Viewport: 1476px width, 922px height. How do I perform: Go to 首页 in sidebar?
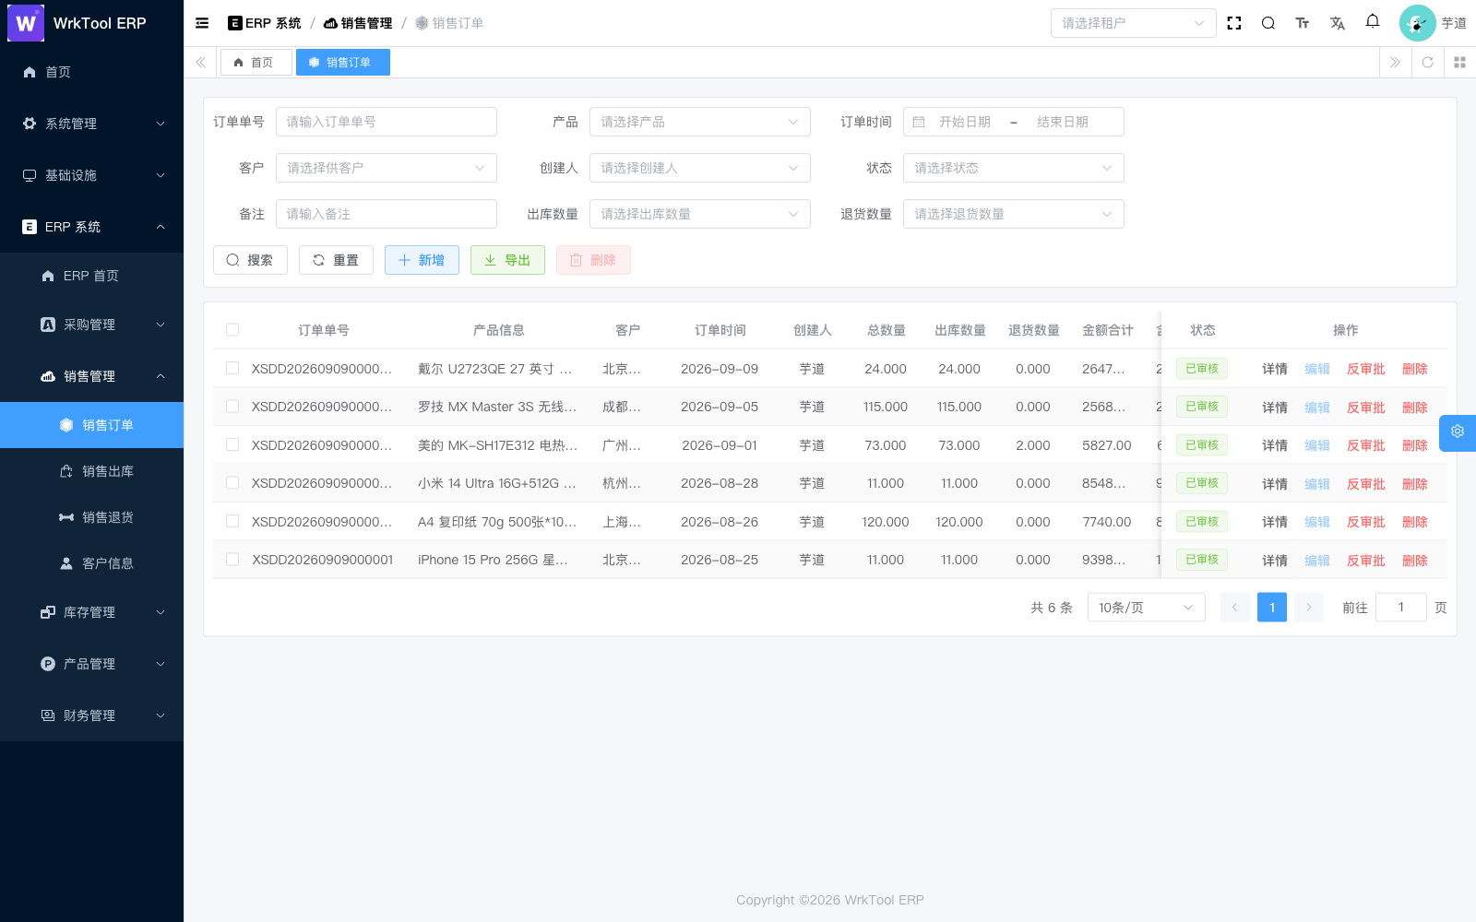pos(92,72)
